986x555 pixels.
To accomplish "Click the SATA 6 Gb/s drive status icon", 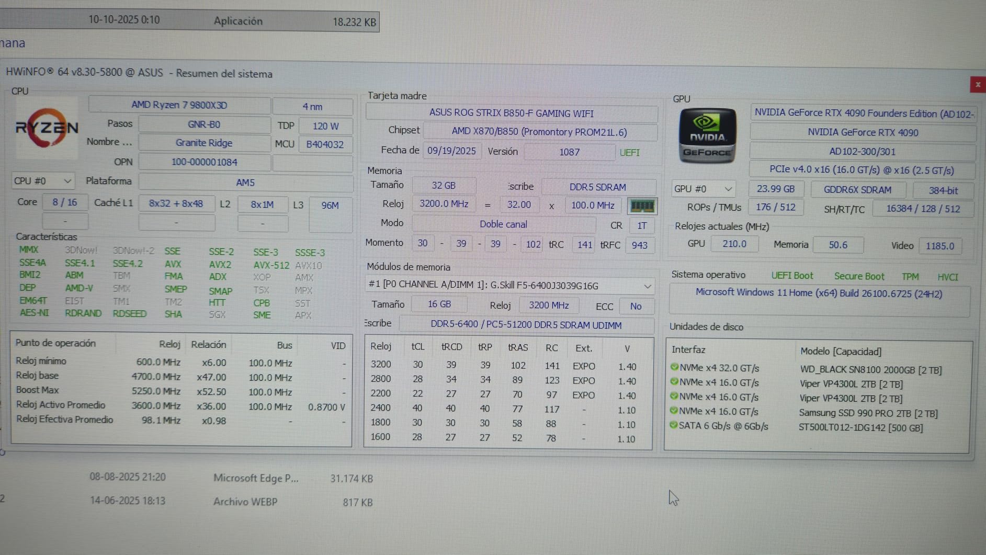I will [x=674, y=425].
